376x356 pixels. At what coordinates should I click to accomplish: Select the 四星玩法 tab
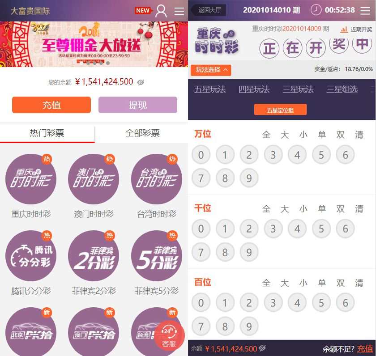[254, 89]
